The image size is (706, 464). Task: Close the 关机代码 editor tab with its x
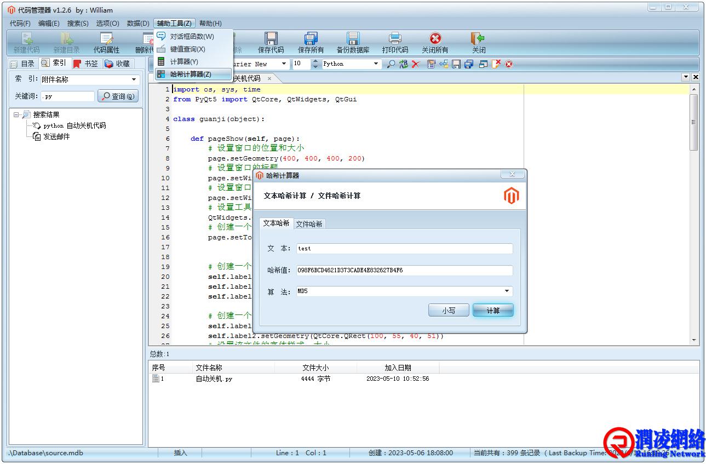pos(269,79)
